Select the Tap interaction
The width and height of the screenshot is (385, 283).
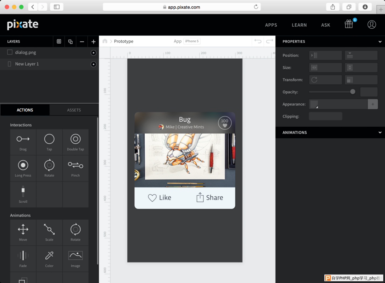[x=49, y=142]
